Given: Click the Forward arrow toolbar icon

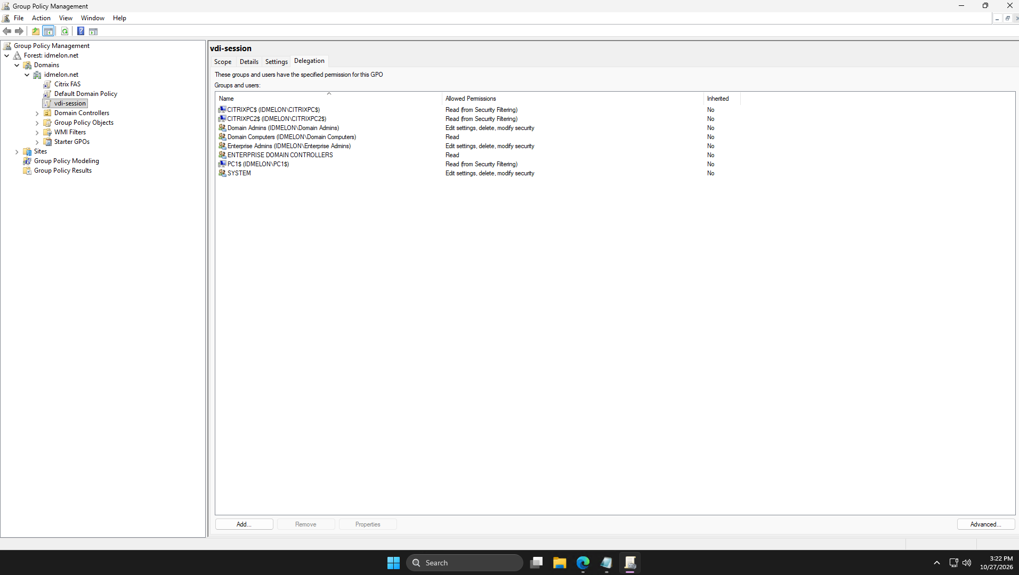Looking at the screenshot, I should click(19, 31).
